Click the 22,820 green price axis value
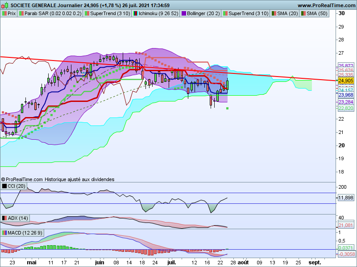This screenshot has height=267, width=357. click(x=345, y=108)
